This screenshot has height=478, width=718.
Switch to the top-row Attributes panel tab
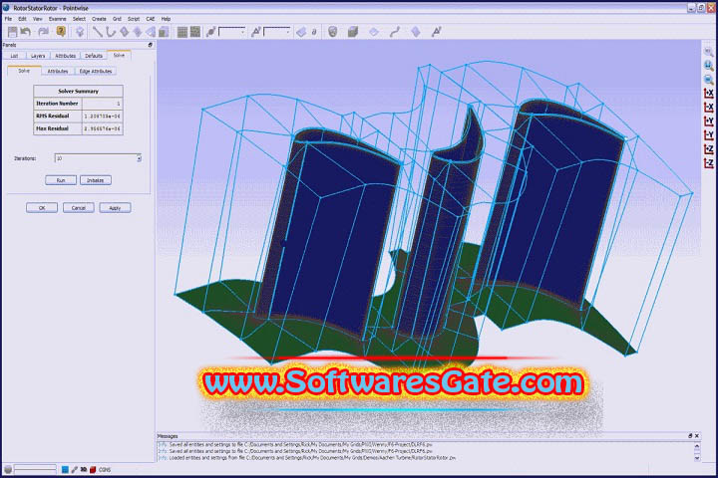[x=66, y=56]
